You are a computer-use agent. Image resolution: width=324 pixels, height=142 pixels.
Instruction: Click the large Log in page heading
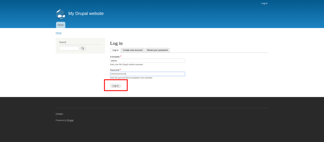coord(116,43)
